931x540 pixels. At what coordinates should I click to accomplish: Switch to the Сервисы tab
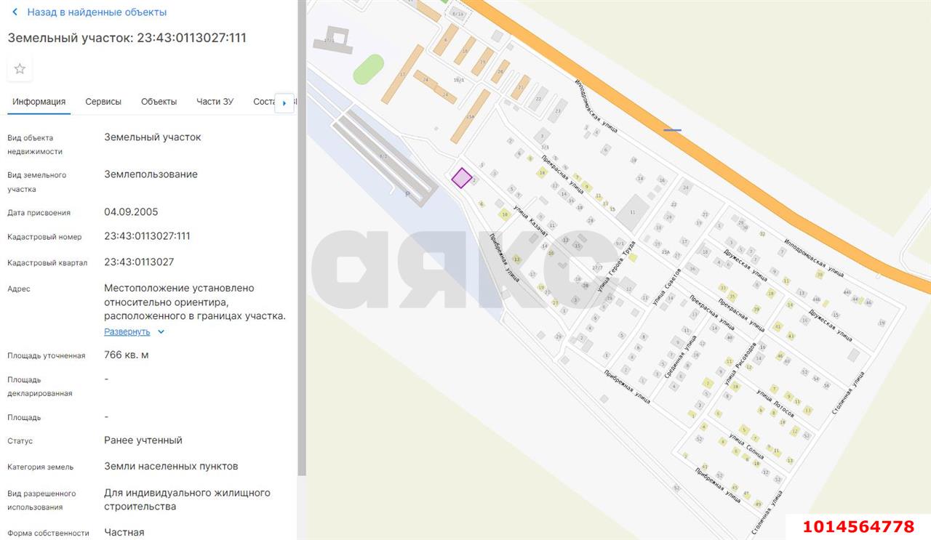103,102
